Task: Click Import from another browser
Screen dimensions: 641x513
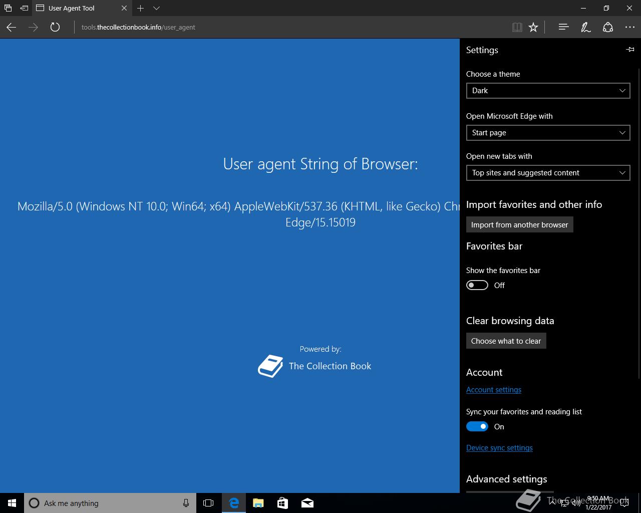Action: (x=519, y=224)
